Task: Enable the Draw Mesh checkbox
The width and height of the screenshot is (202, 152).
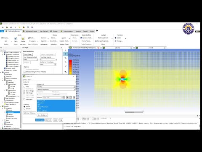Action: tap(24, 99)
